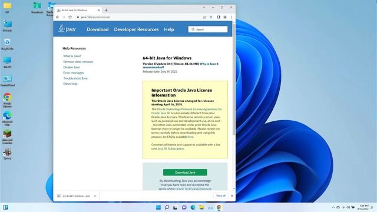The height and width of the screenshot is (212, 377).
Task: Select the Minecraft Launcher desktop icon
Action: click(x=7, y=137)
